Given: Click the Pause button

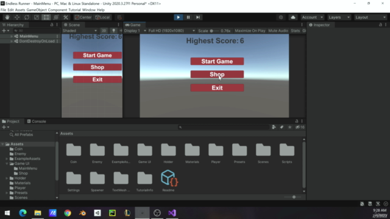Looking at the screenshot, I should point(188,17).
